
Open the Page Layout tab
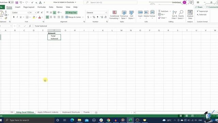click(29, 7)
